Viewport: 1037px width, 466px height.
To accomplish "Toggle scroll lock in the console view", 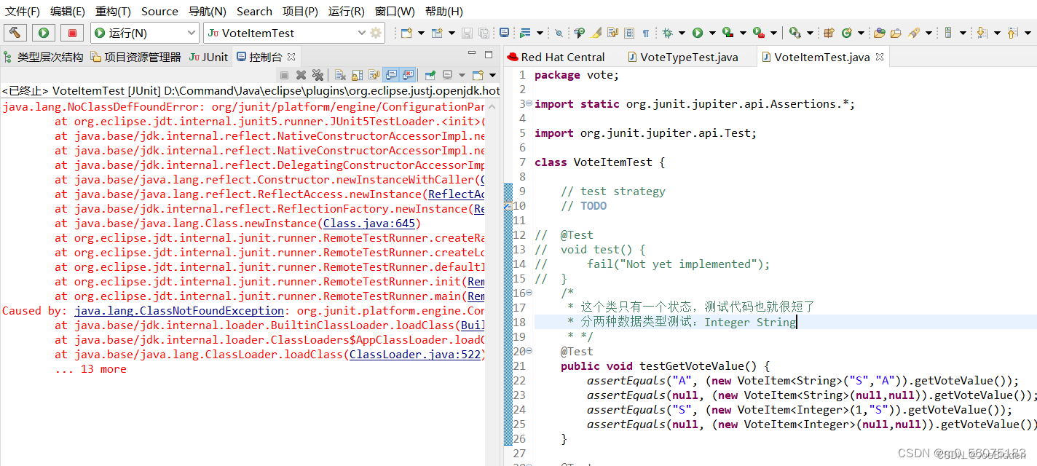I will point(357,74).
